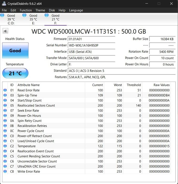Click the Standard field ACS-3

[x=122, y=71]
